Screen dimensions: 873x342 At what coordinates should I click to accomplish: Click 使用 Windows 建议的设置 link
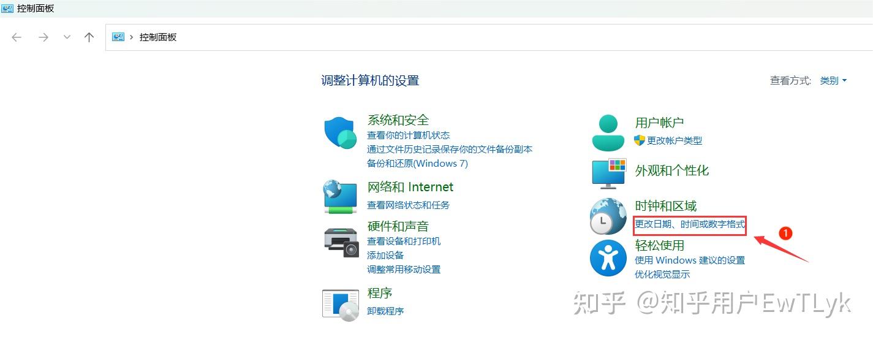690,260
